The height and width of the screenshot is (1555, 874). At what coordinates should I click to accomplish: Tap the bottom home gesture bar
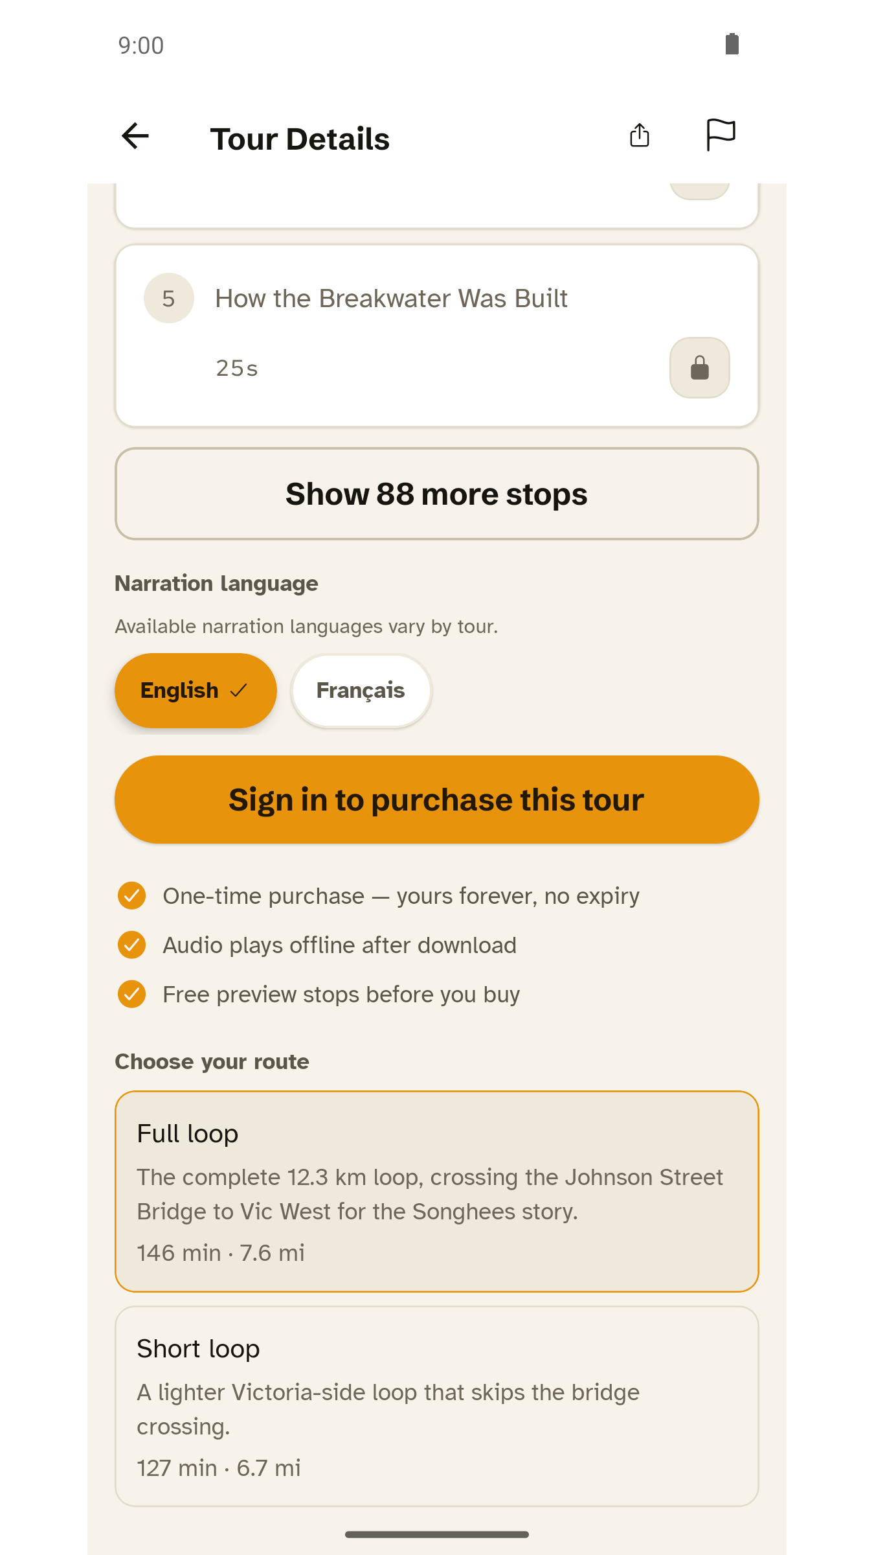[x=437, y=1534]
